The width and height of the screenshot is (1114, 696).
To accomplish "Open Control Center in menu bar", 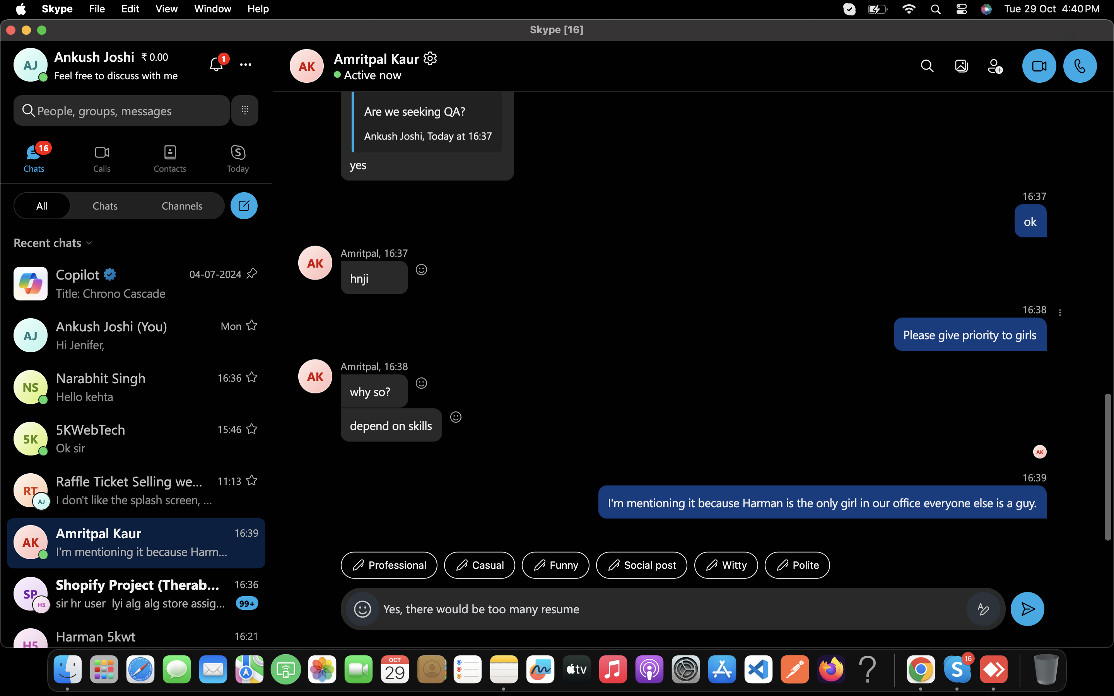I will coord(961,9).
